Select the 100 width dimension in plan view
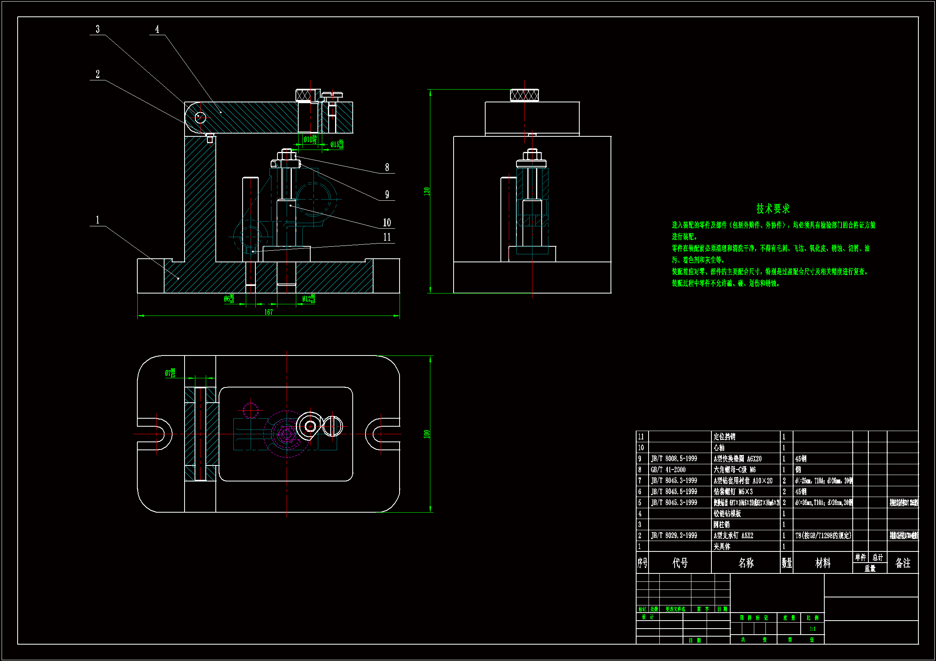The image size is (936, 661). click(427, 434)
